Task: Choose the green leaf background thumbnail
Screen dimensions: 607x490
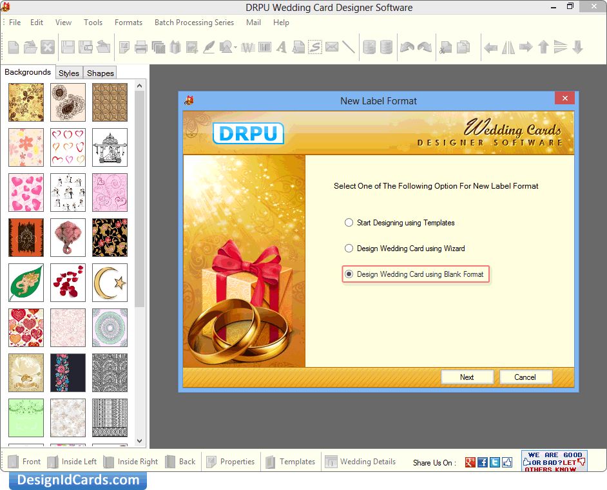Action: [x=26, y=282]
